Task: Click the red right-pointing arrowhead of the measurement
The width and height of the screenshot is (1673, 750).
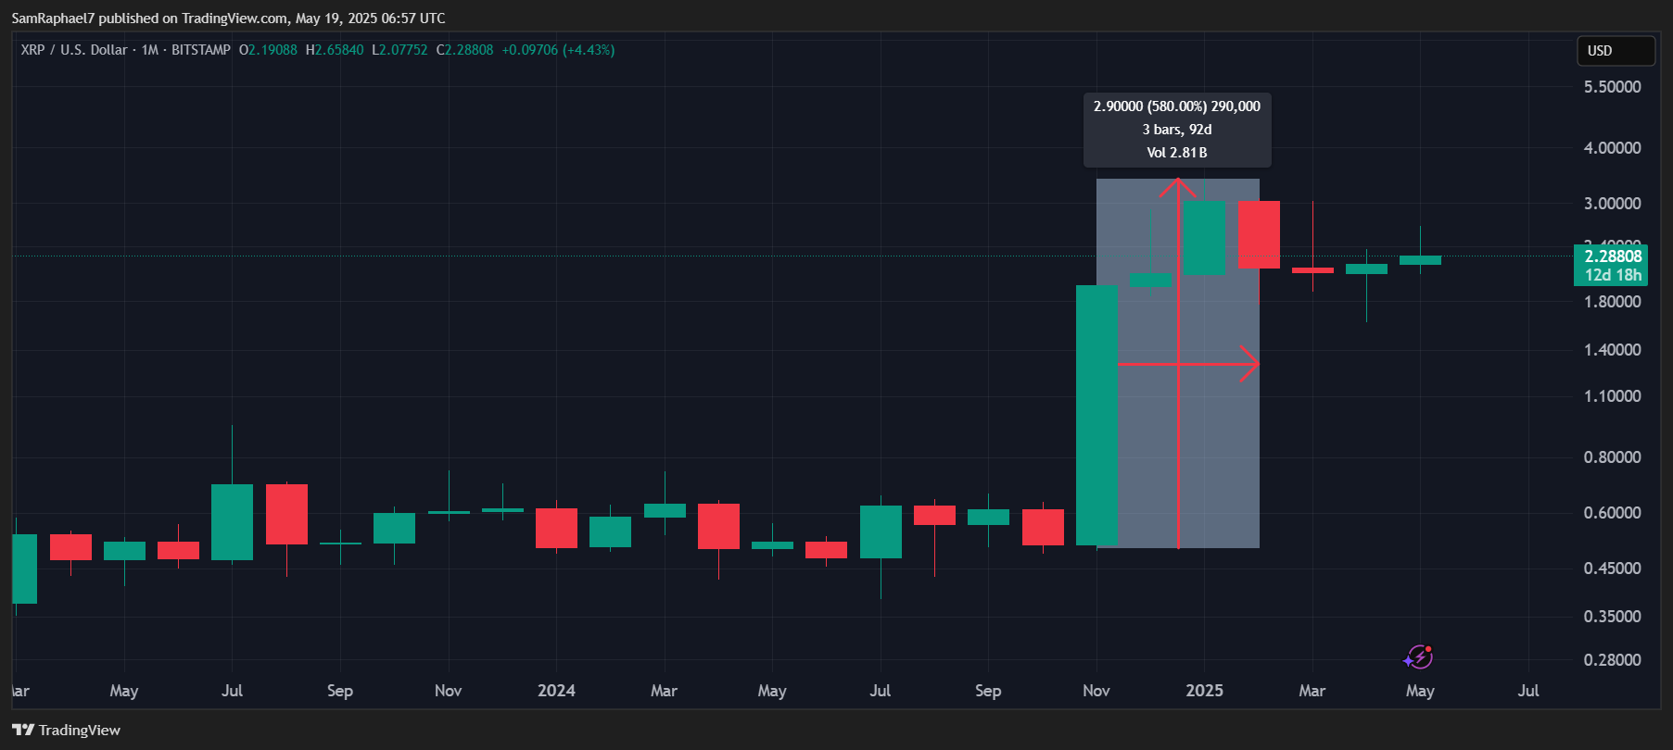Action: [x=1250, y=364]
